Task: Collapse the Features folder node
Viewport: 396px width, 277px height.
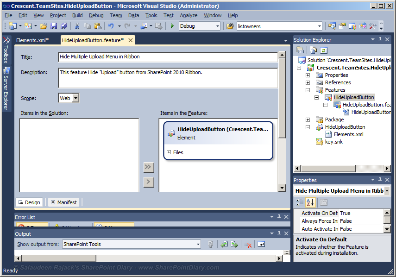Action: tap(308, 90)
